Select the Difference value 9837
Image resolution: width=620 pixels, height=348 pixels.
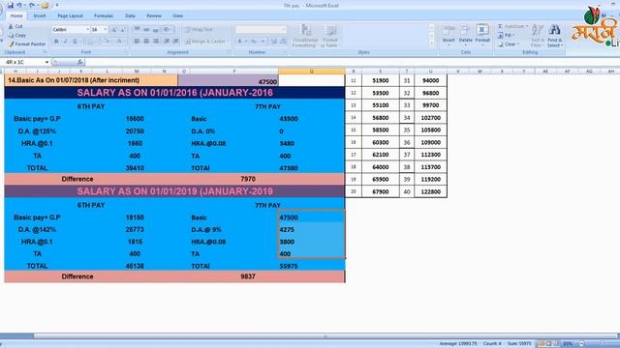(x=248, y=276)
